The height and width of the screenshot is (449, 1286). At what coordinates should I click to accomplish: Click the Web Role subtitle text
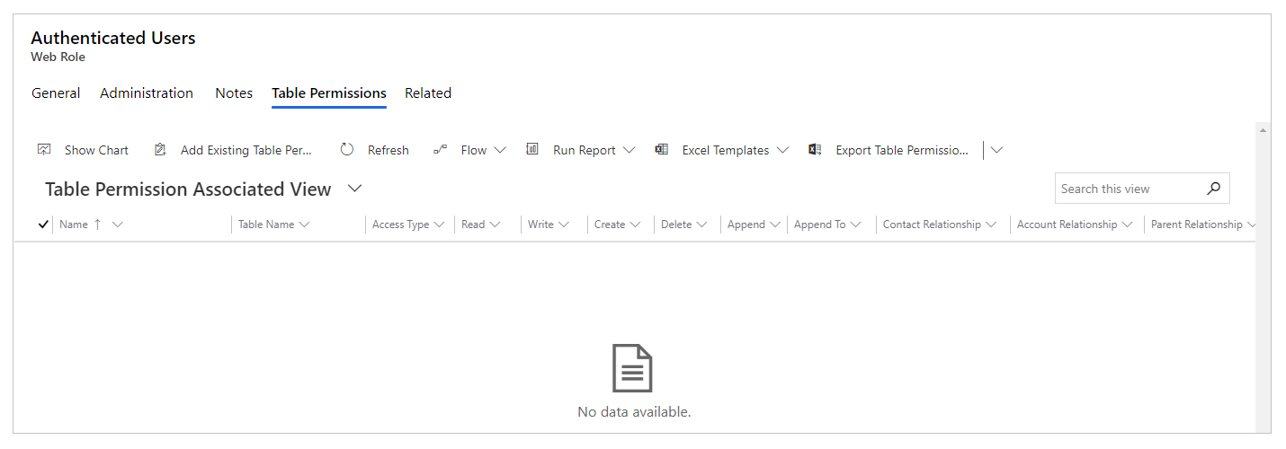point(58,57)
